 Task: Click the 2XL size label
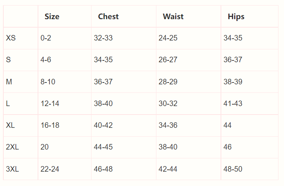coord(12,147)
